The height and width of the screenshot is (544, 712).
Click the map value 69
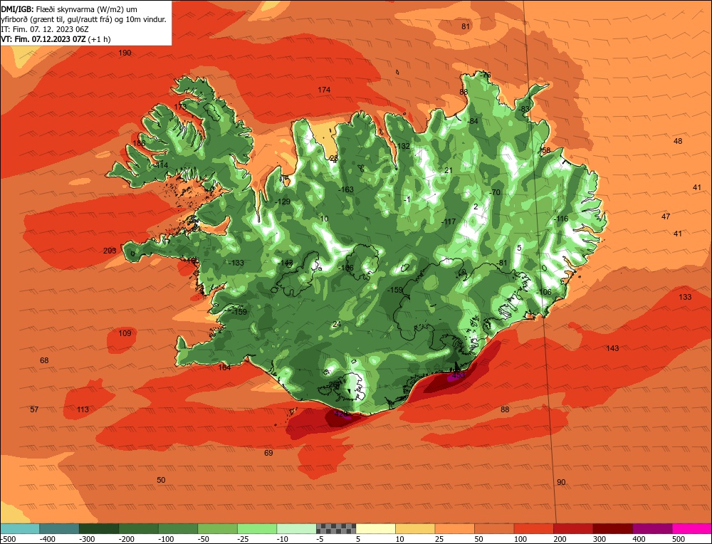pos(268,453)
